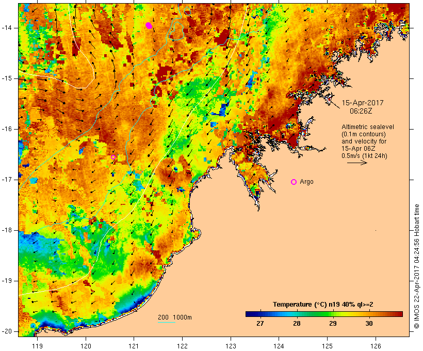Click the '124' longitude axis label
423x351 pixels.
(279, 346)
